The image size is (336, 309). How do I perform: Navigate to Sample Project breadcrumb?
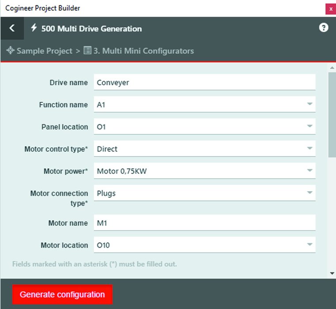pos(44,51)
